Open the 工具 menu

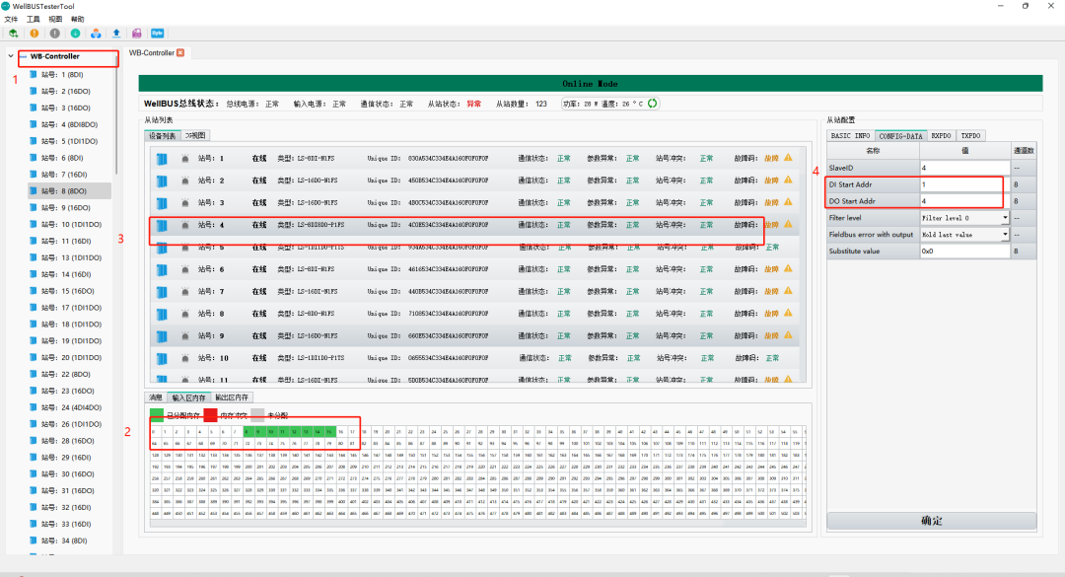click(x=34, y=19)
